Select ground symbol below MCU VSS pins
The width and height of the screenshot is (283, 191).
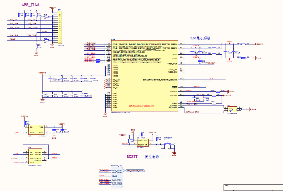tap(105, 114)
